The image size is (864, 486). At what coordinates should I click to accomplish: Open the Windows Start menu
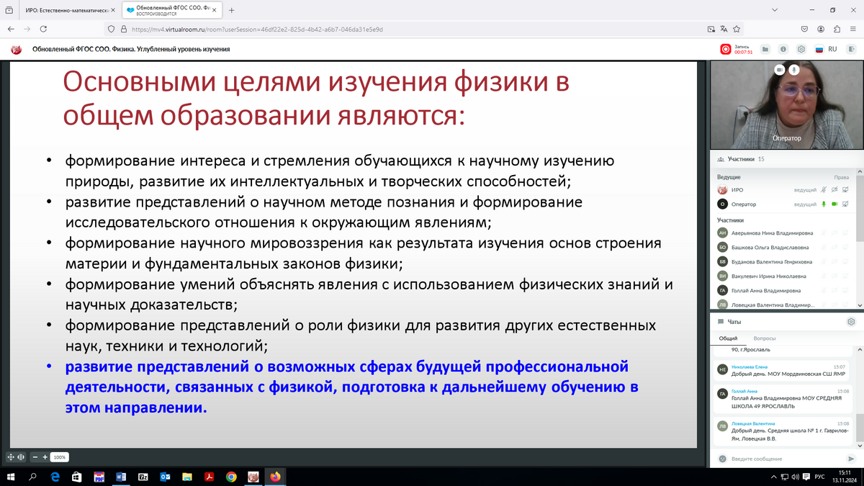pos(11,477)
